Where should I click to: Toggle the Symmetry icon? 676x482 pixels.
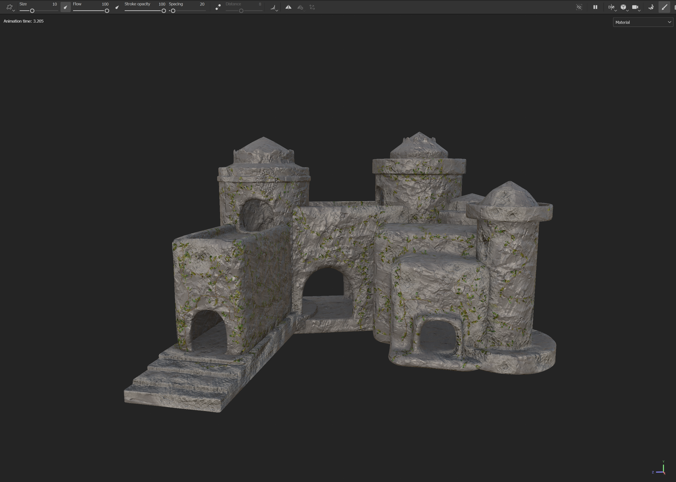pyautogui.click(x=288, y=7)
